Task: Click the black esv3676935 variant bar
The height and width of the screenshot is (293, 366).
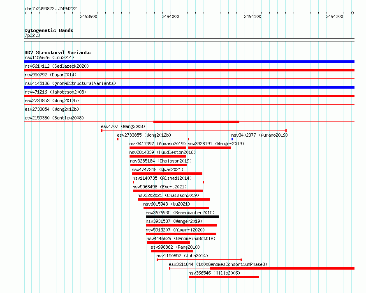Action: 182,217
